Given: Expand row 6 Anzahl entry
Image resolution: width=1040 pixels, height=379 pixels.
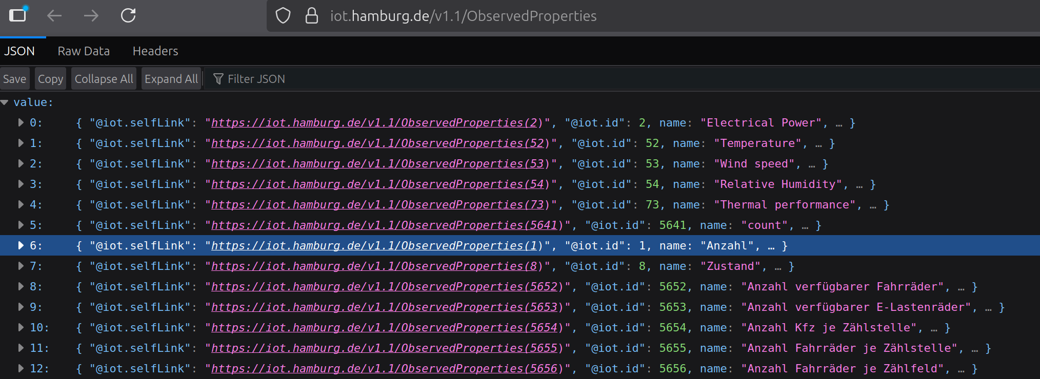Looking at the screenshot, I should [x=21, y=245].
